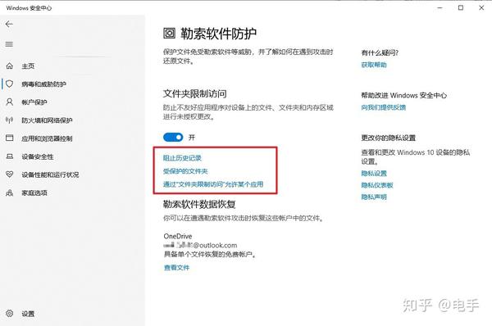This screenshot has height=326, width=492.
Task: Click the 获取帮助 link
Action: pyautogui.click(x=374, y=65)
